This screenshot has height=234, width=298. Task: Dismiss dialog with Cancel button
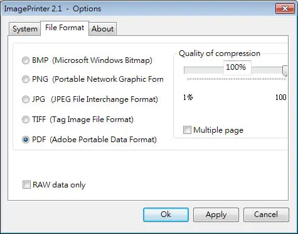tap(266, 214)
